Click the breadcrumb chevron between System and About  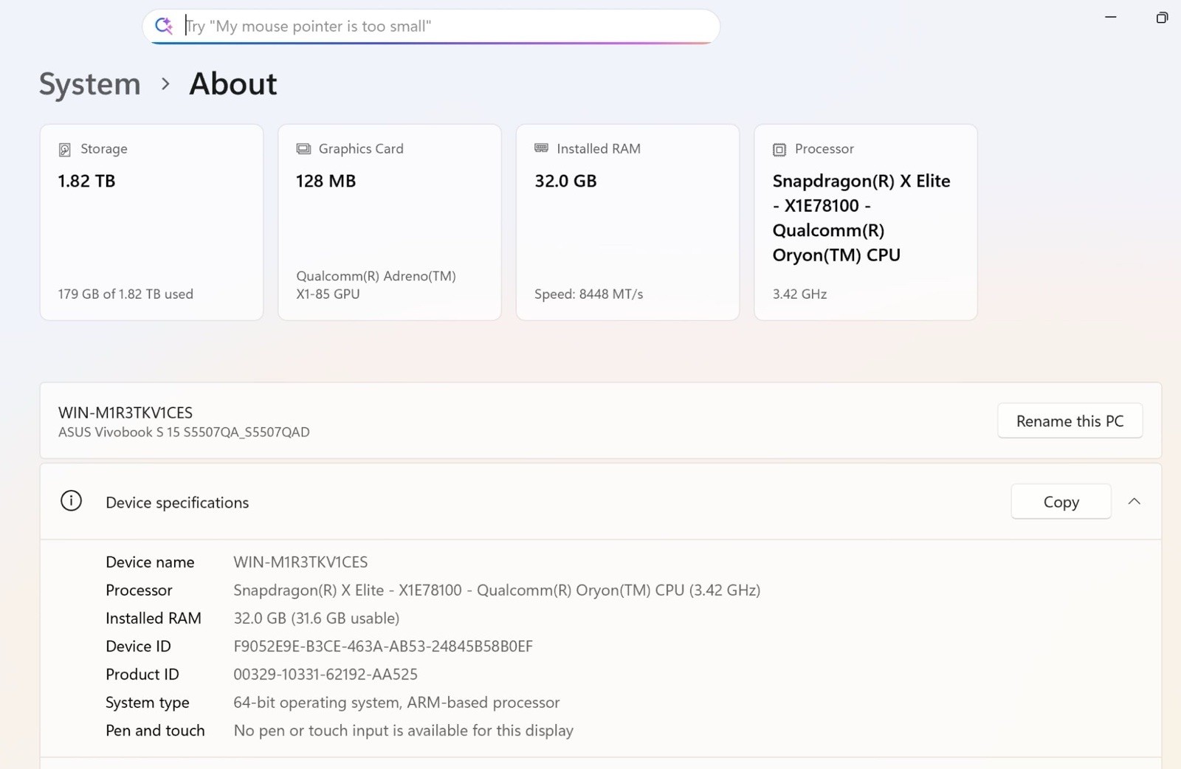(165, 84)
